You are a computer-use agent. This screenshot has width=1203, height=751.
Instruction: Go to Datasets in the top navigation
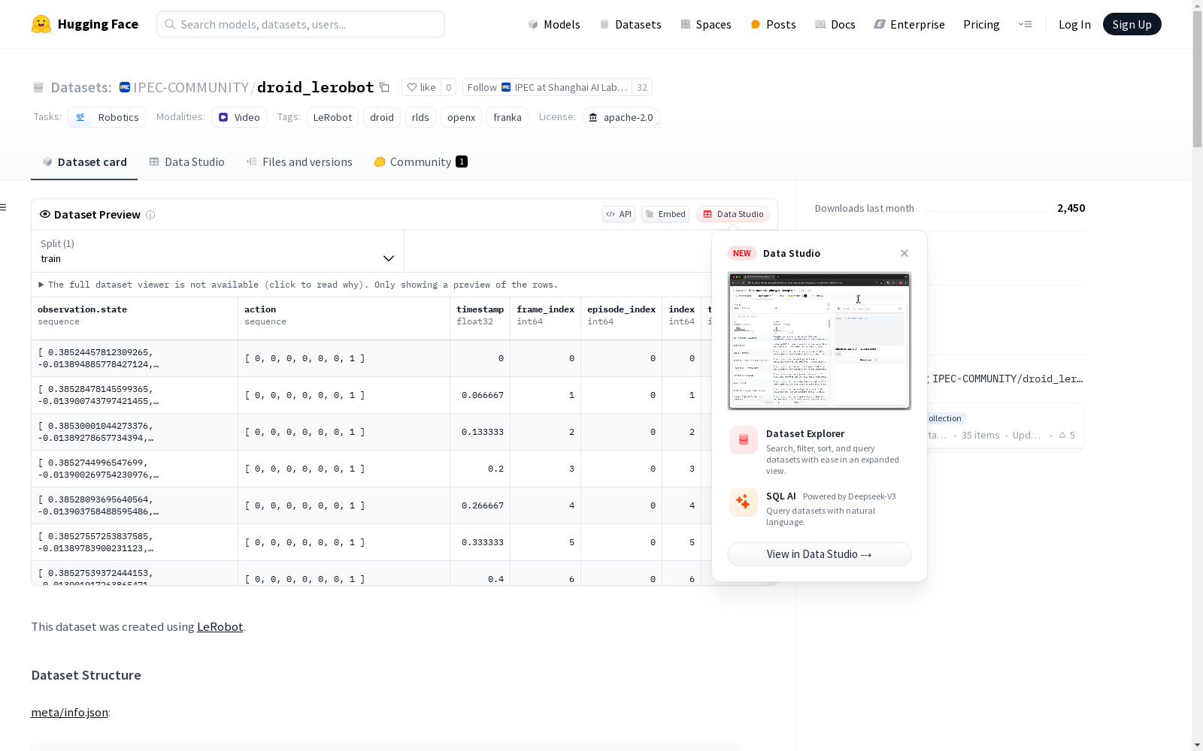pyautogui.click(x=630, y=24)
